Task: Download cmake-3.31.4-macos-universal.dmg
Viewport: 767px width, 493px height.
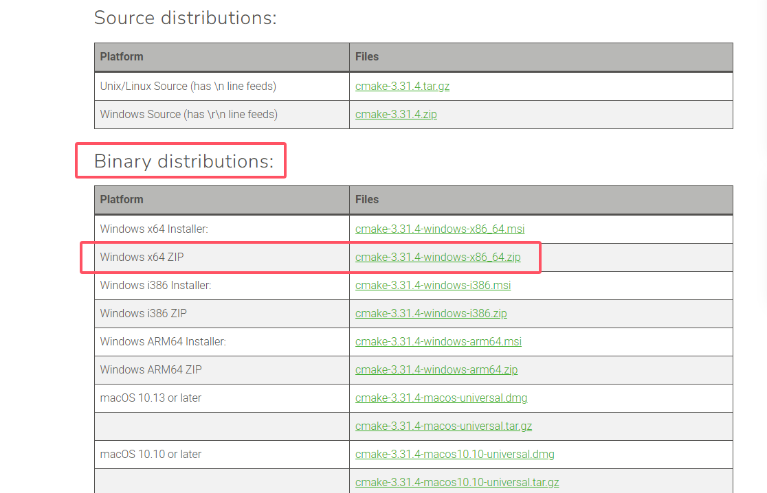Action: (x=441, y=398)
